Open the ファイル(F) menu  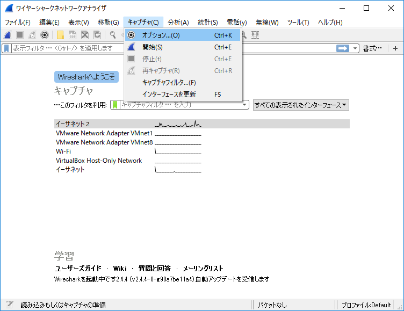[x=18, y=23]
